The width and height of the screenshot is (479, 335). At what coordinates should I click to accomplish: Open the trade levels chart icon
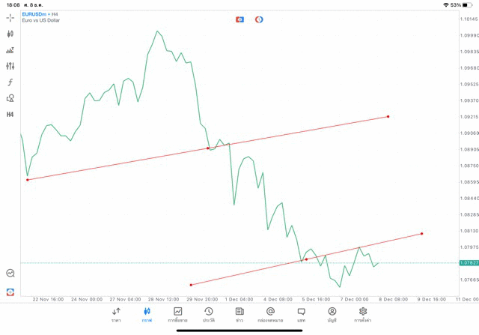(10, 50)
